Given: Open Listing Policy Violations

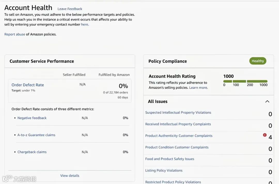Looking at the screenshot, I should 164,171.
